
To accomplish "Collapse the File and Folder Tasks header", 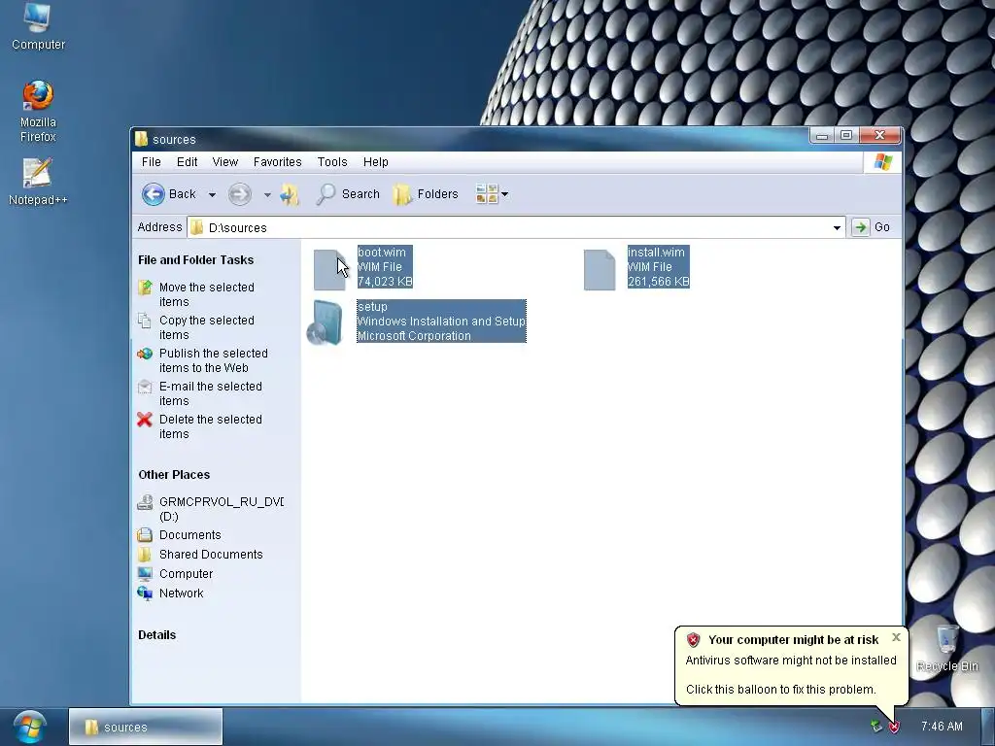I will [x=195, y=260].
